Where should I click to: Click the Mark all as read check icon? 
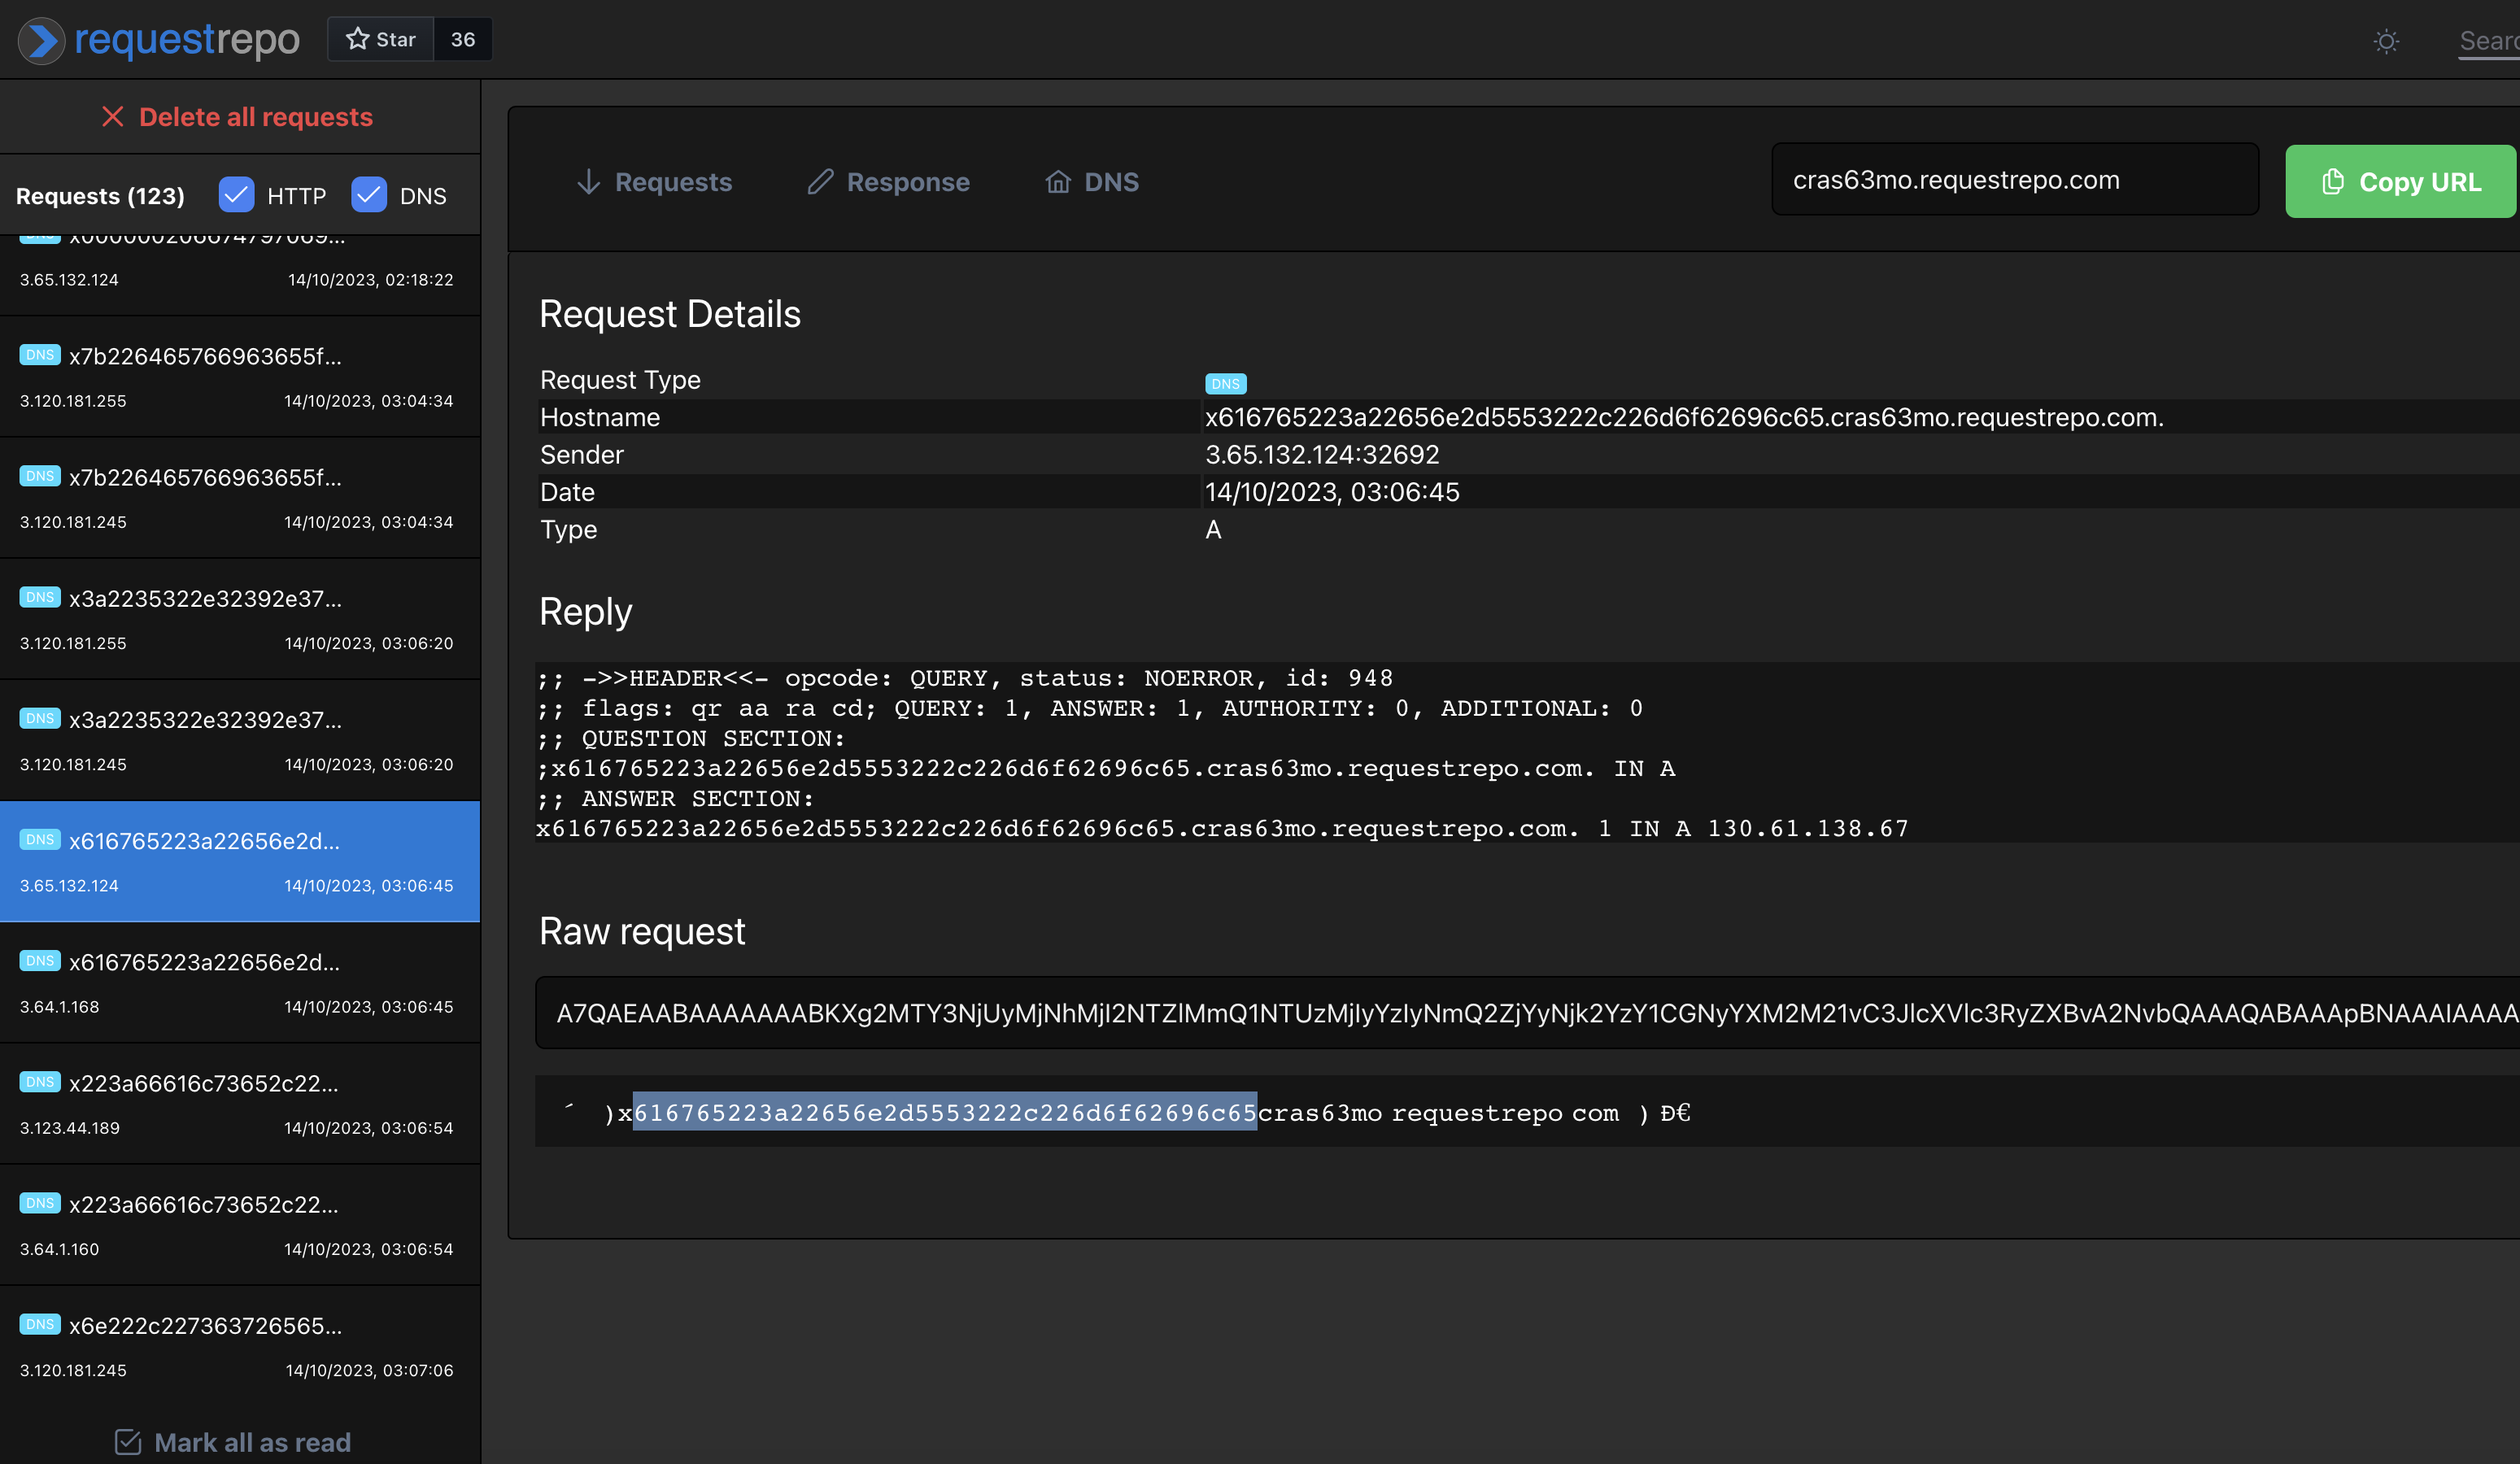tap(128, 1441)
